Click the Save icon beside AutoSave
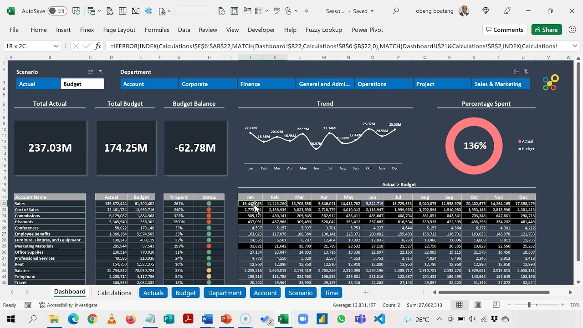 click(x=76, y=11)
